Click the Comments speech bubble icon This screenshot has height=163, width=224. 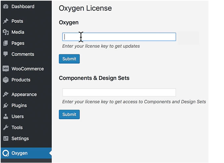click(x=6, y=54)
